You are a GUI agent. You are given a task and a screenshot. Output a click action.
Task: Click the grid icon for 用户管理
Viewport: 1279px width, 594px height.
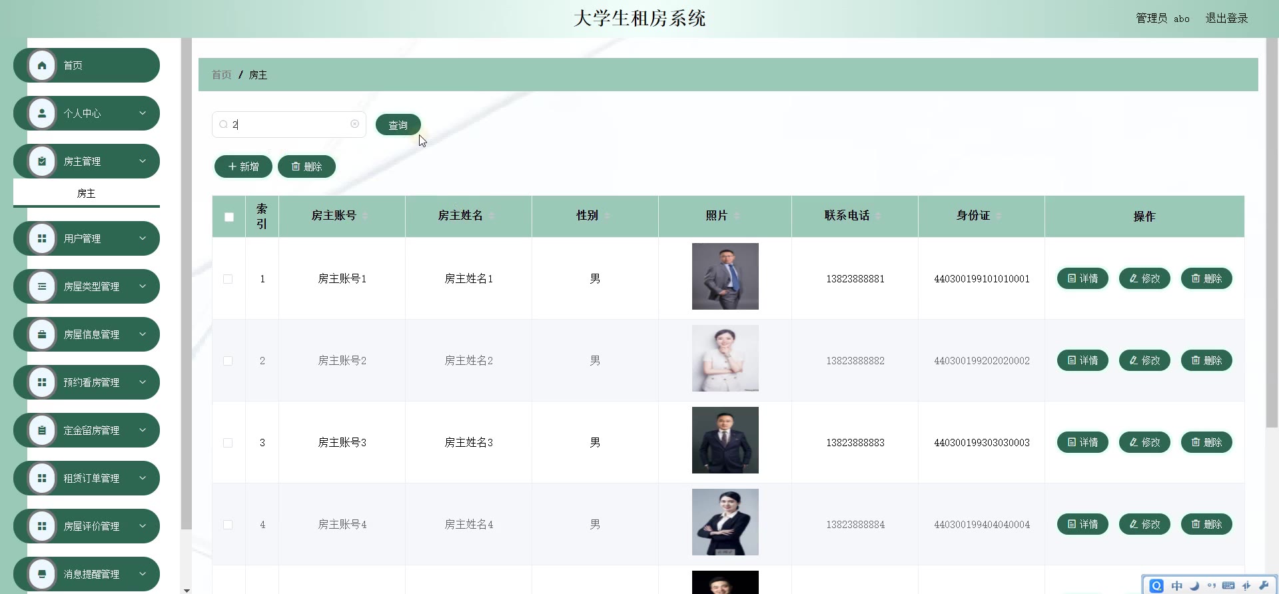[x=42, y=238]
